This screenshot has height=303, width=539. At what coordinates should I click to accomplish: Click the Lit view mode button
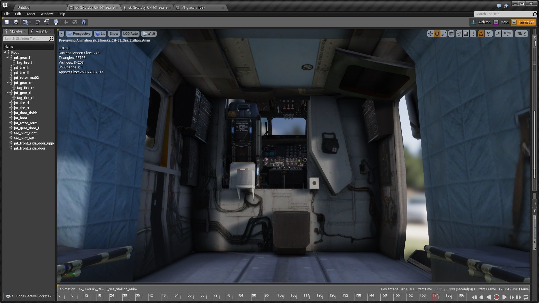point(100,34)
